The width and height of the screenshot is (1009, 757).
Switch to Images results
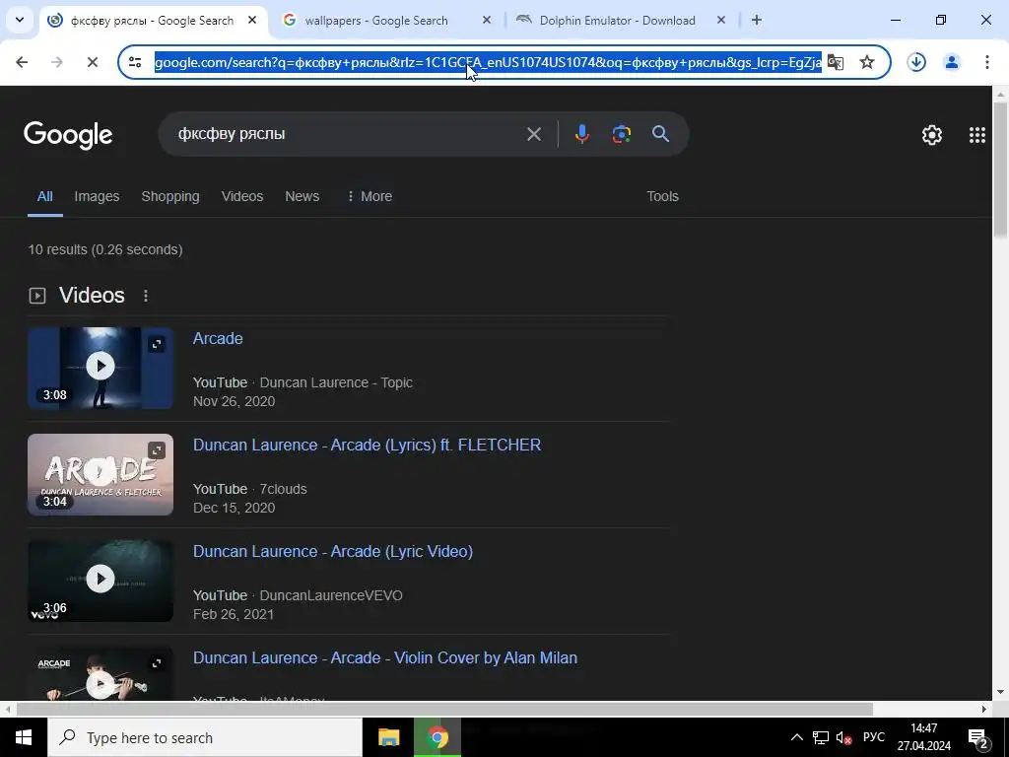point(97,196)
